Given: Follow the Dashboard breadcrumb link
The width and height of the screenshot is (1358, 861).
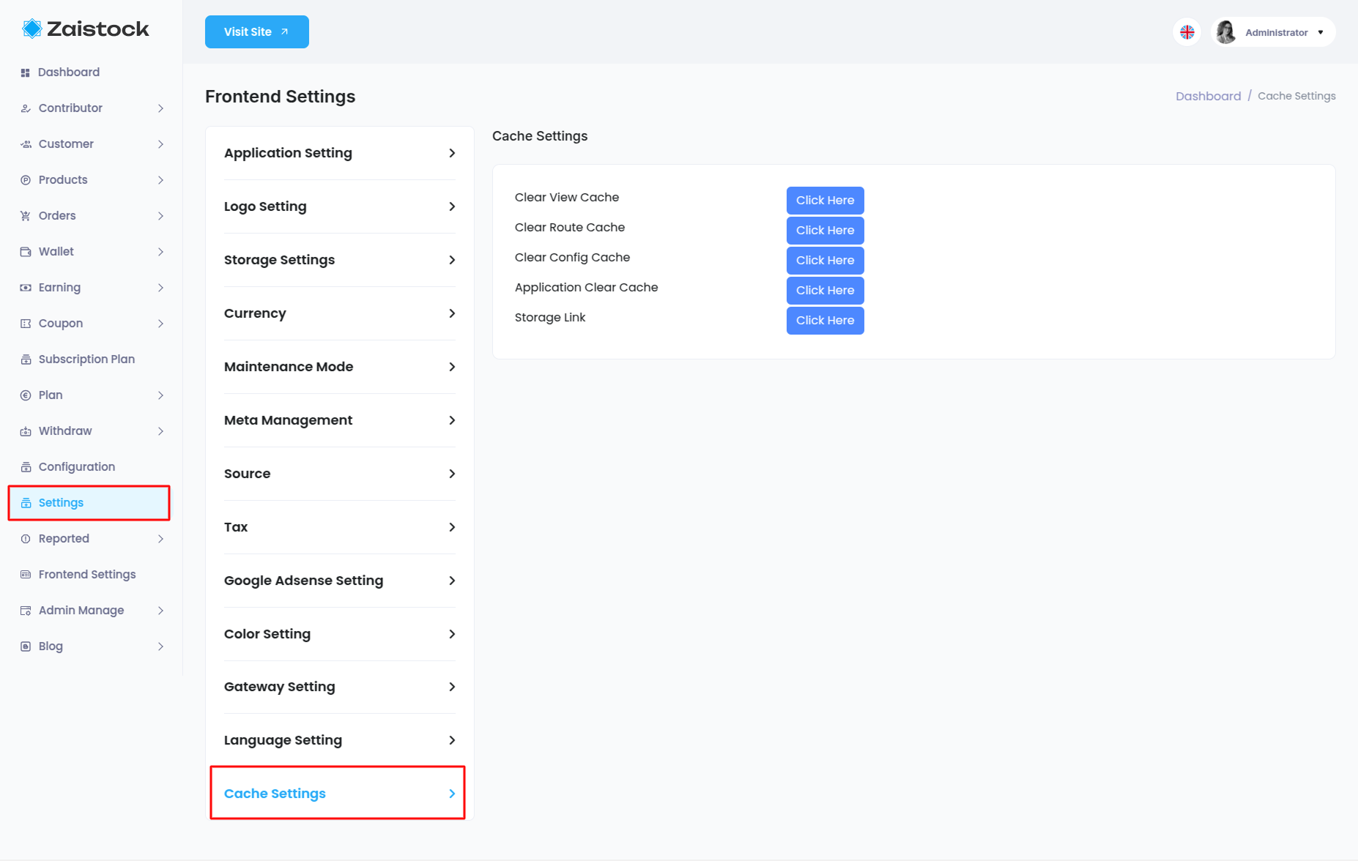Looking at the screenshot, I should point(1208,96).
